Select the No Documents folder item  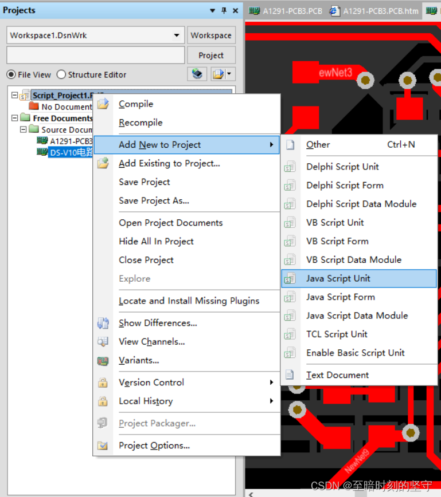pos(61,107)
